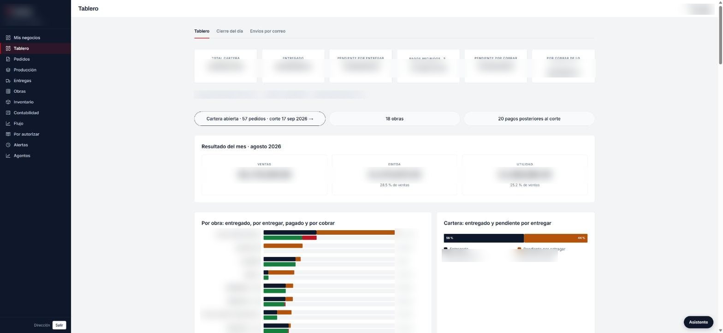Click the Contabilidad icon in sidebar

(x=8, y=113)
